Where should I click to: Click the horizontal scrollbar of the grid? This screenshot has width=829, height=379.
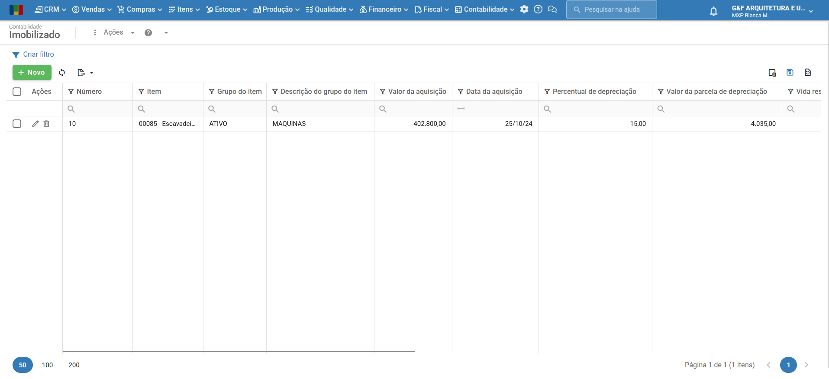tap(239, 351)
